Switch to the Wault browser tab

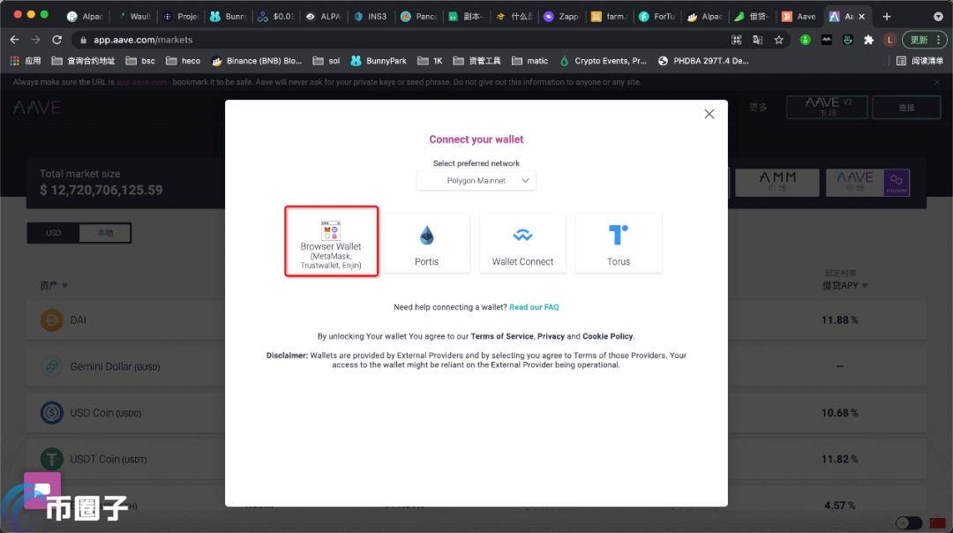tap(135, 17)
